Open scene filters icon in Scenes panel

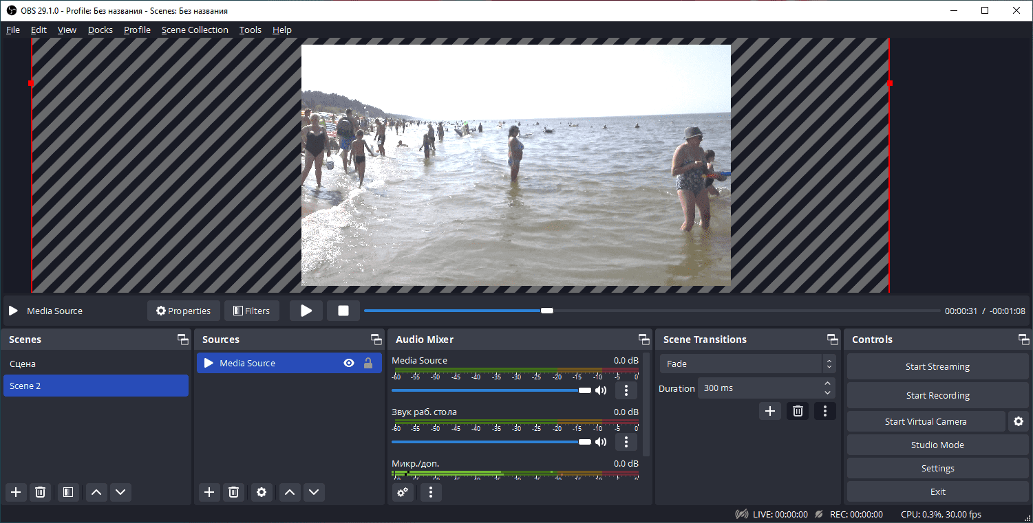pos(67,492)
